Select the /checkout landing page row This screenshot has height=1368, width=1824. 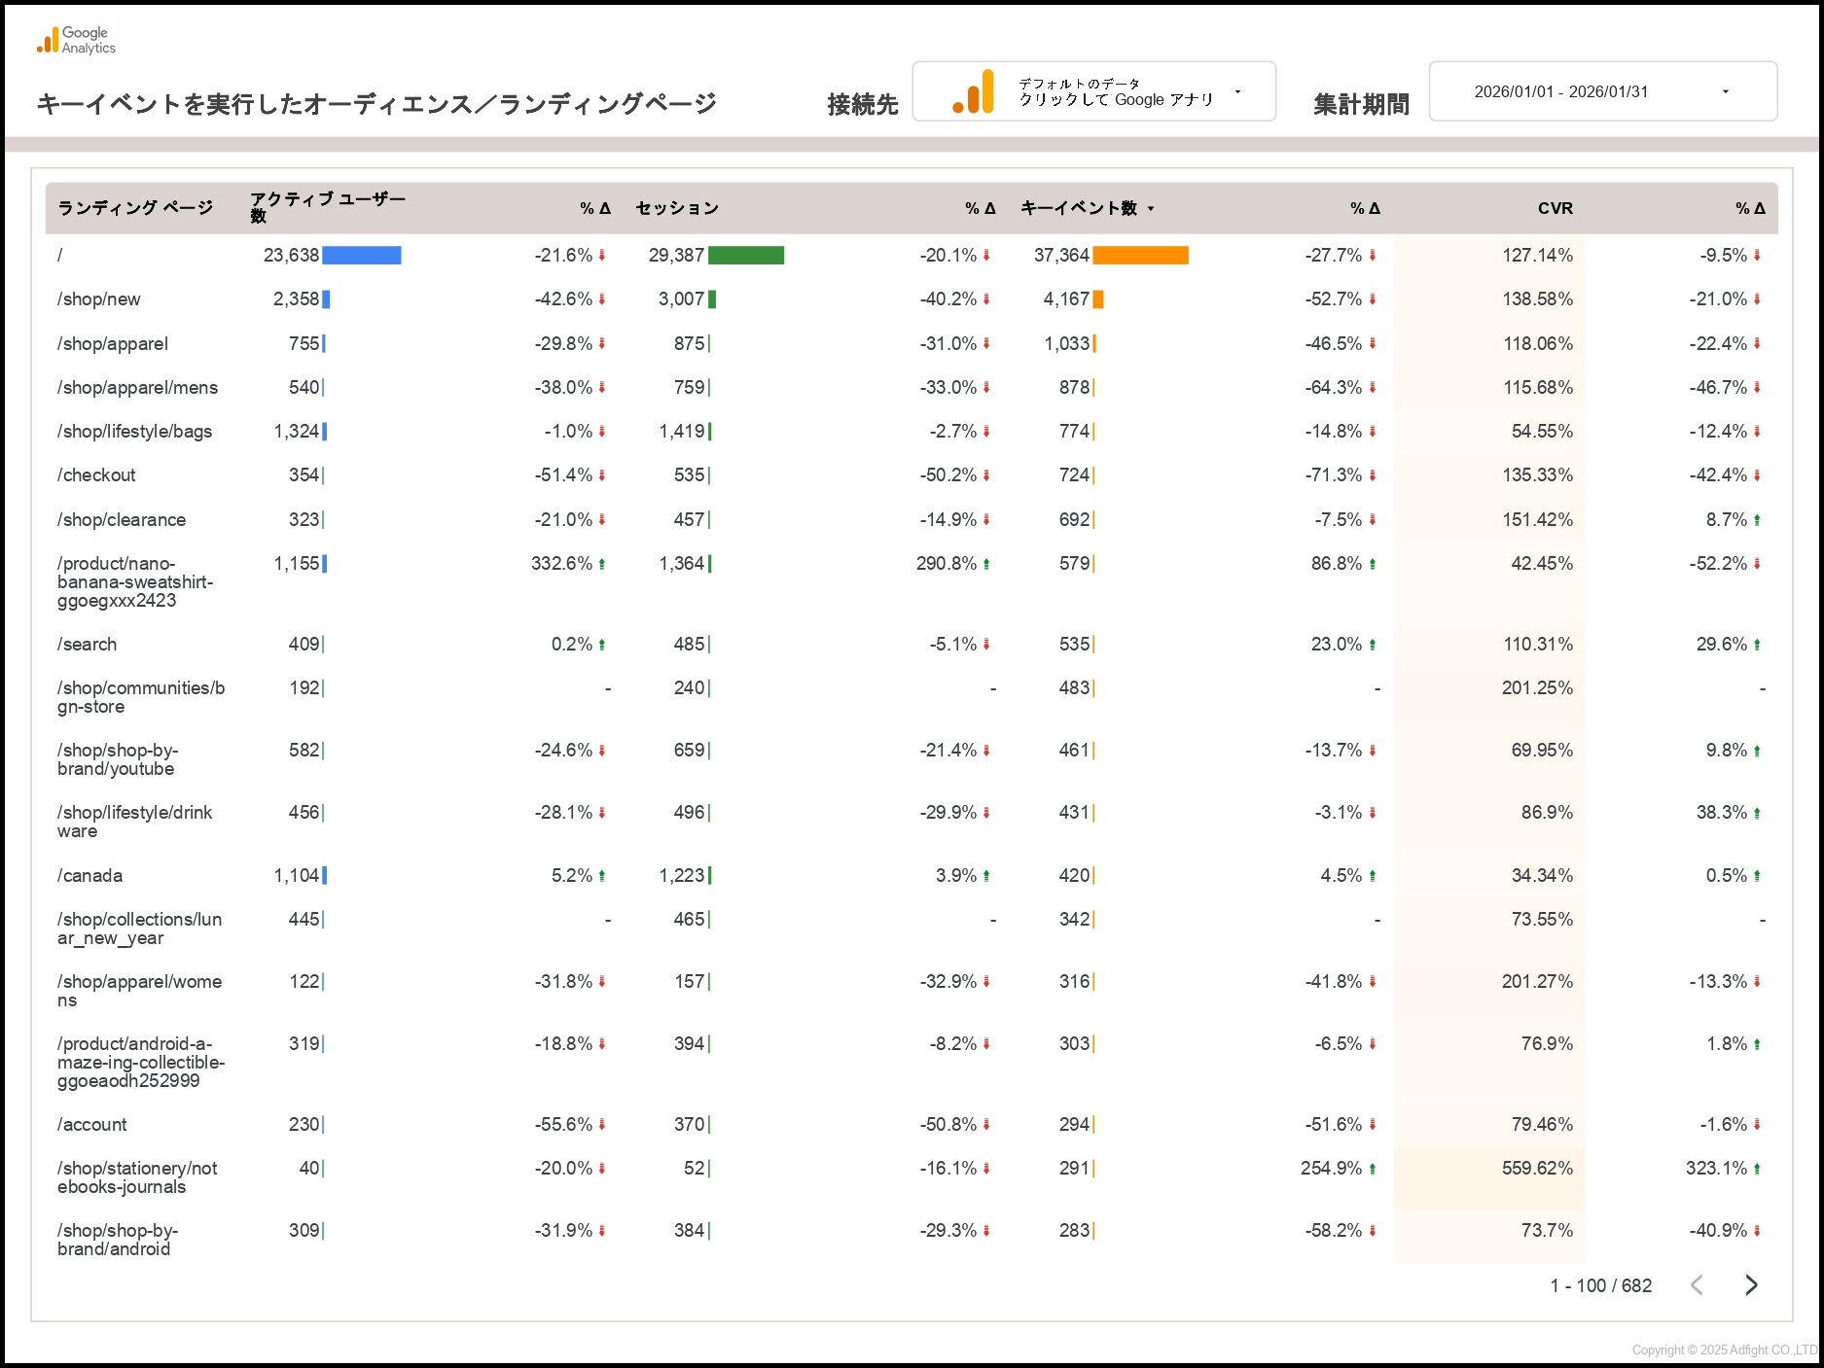tap(96, 475)
